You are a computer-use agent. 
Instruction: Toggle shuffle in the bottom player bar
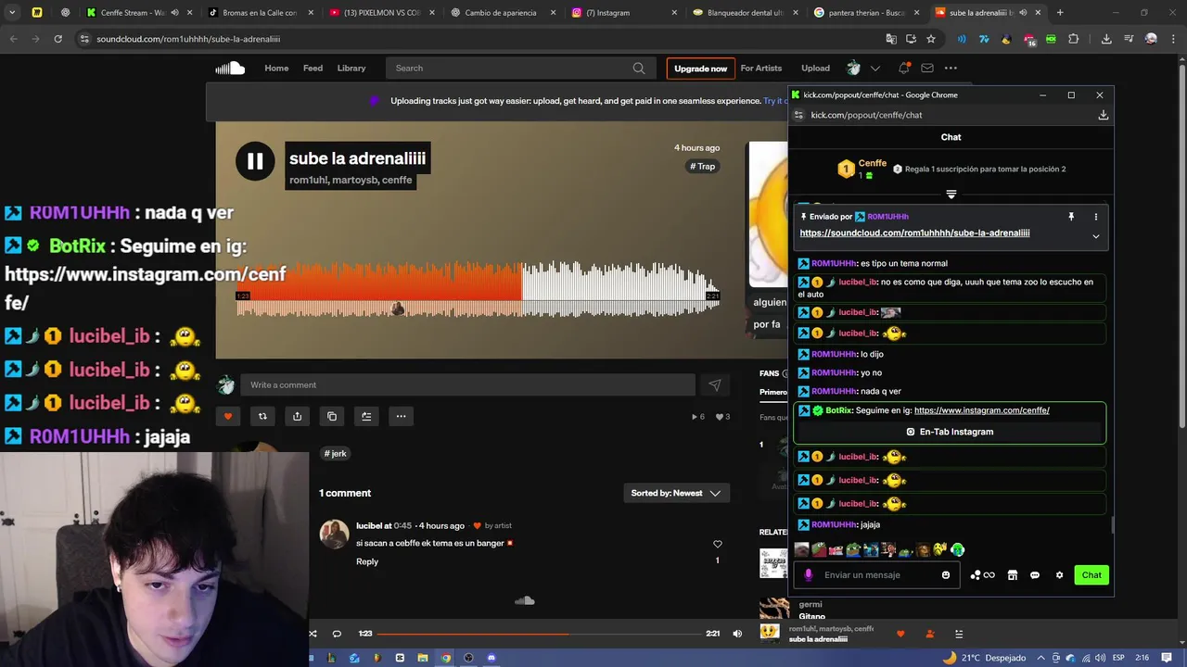(x=313, y=634)
